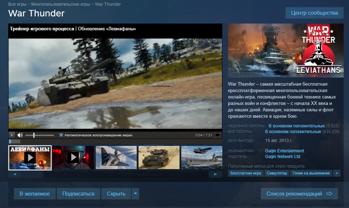Click the release date «15 авг. 2013 г.»
The height and width of the screenshot is (208, 349).
[278, 141]
